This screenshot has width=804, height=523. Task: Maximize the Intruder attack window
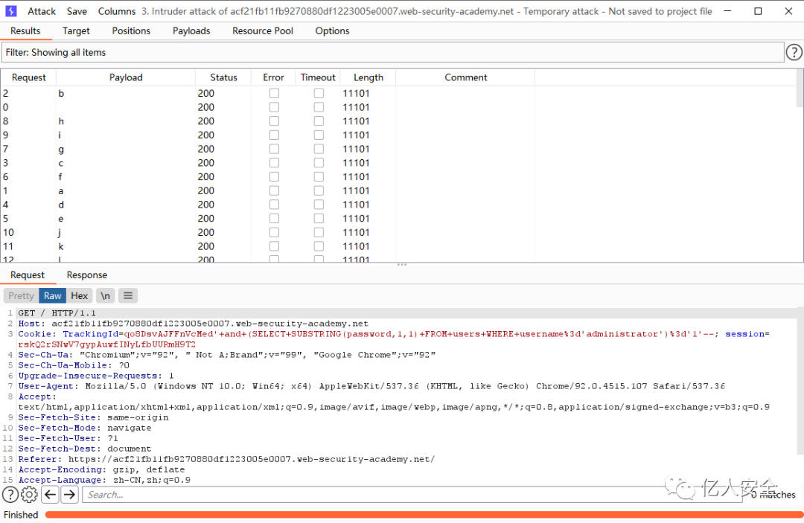coord(758,11)
